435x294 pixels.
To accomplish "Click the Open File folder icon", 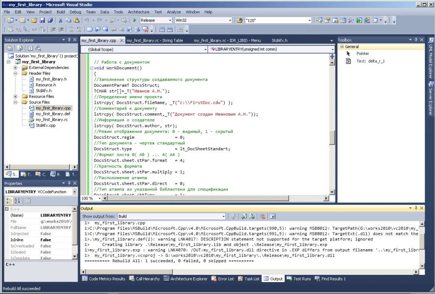I will click(x=34, y=20).
